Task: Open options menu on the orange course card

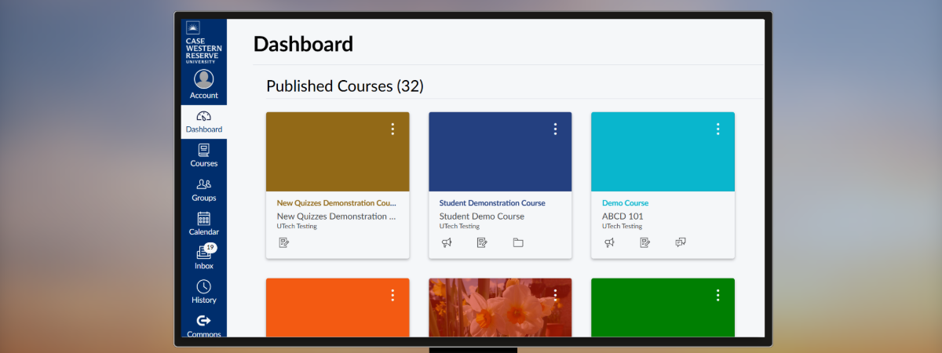Action: point(392,295)
